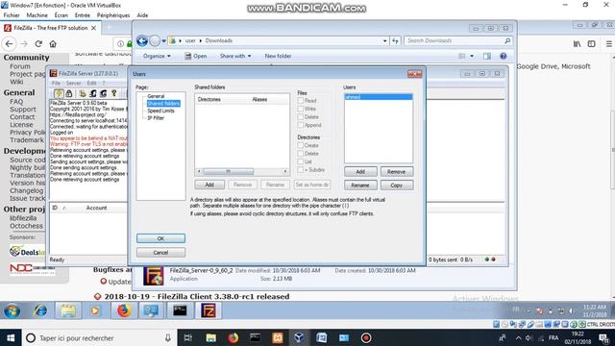The width and height of the screenshot is (615, 346).
Task: Enable the Write files checkbox
Action: (x=301, y=109)
